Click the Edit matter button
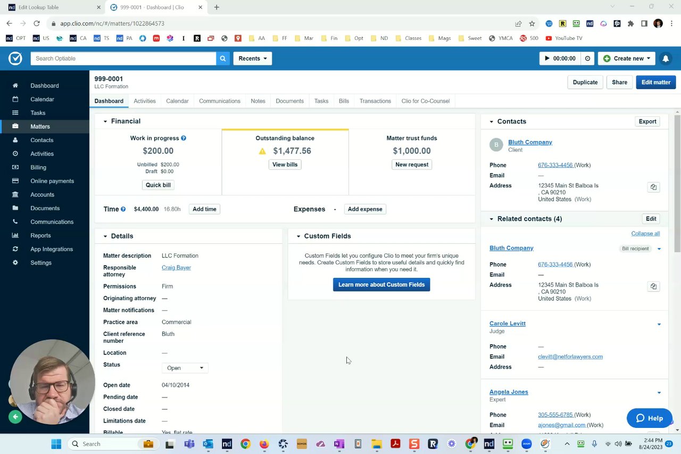Image resolution: width=681 pixels, height=454 pixels. (x=656, y=82)
